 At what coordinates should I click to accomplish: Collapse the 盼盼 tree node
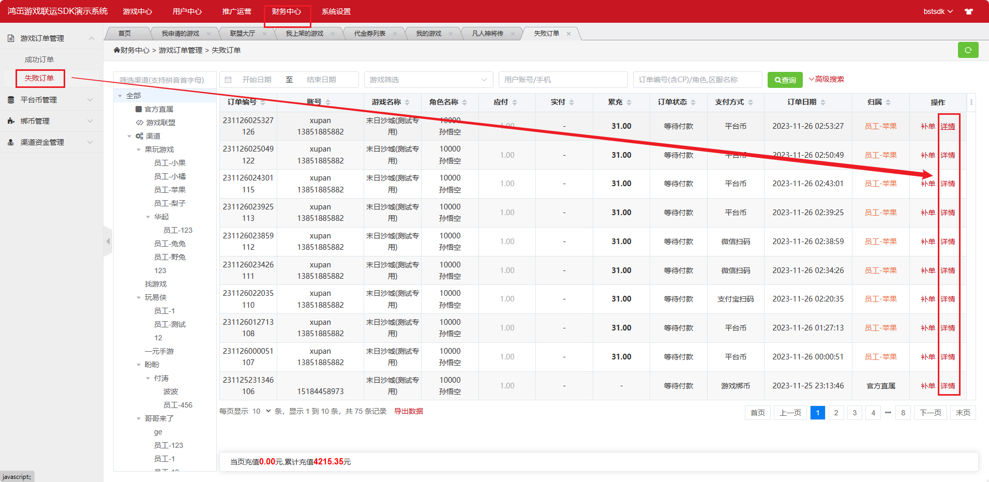point(139,365)
